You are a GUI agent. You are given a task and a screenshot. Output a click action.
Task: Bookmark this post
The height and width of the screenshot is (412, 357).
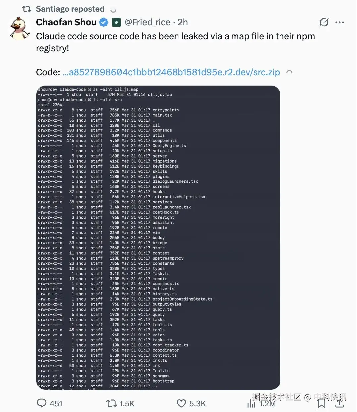(321, 403)
